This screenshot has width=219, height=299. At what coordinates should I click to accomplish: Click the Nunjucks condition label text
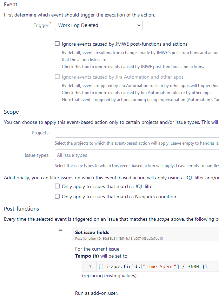(x=119, y=197)
